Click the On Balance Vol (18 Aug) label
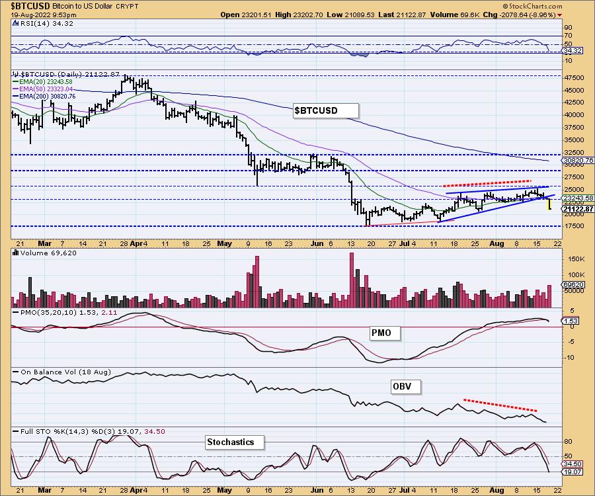595x496 pixels. click(x=65, y=372)
